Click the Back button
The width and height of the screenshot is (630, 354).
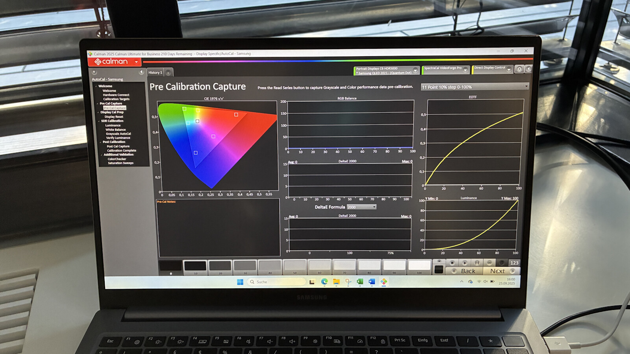pos(468,271)
